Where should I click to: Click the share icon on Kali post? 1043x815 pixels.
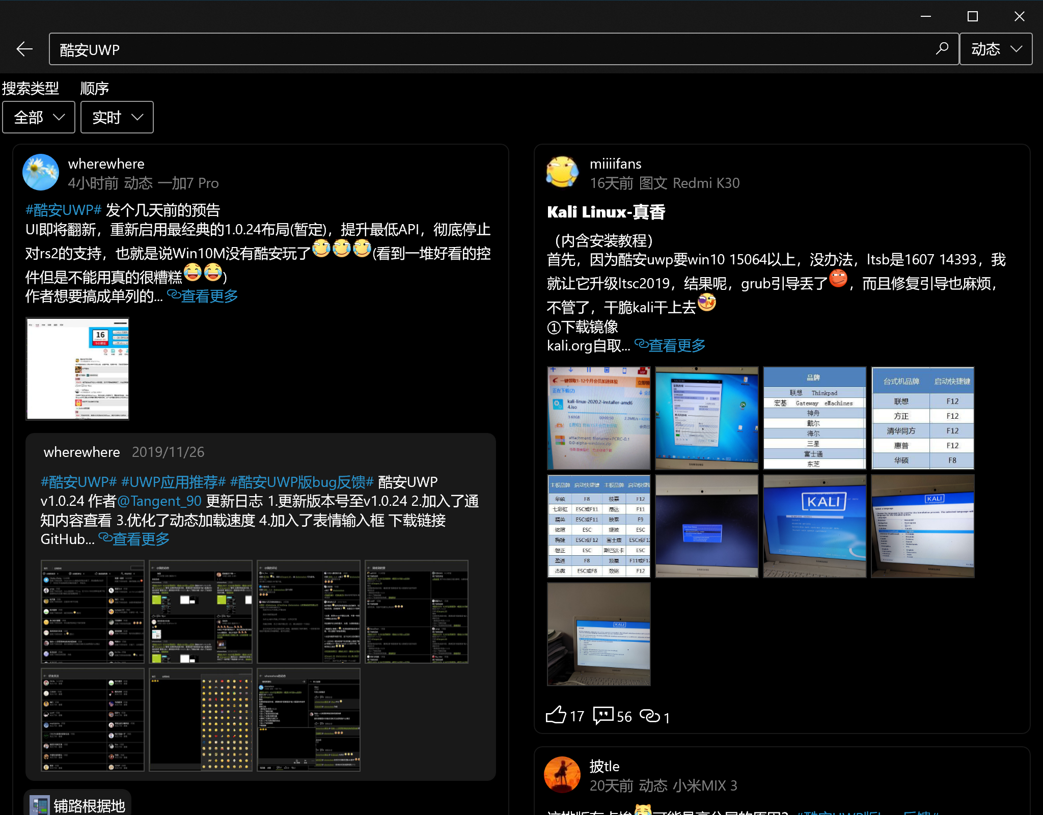650,715
